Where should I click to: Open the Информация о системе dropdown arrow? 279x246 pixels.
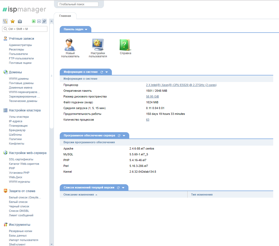point(107,72)
